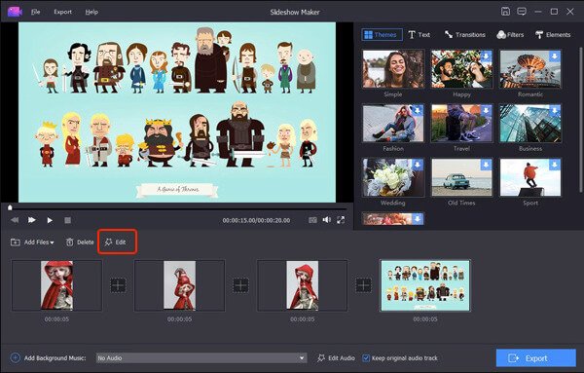Viewport: 584px width, 373px height.
Task: Open the Export menu
Action: coord(62,12)
